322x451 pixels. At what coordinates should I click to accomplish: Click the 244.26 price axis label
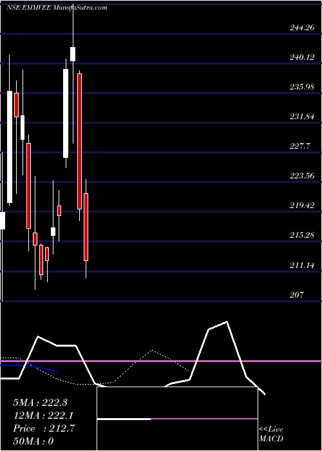coord(302,28)
